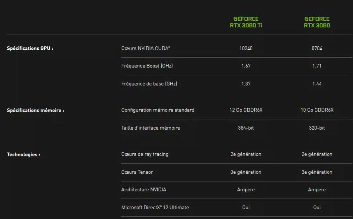This screenshot has width=353, height=219.
Task: Click "Oui" in the RTX 3080 column
Action: (317, 208)
